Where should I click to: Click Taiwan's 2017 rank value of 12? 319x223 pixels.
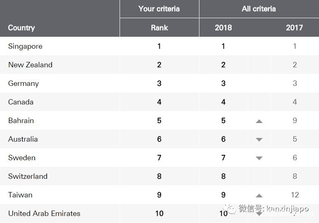(x=295, y=195)
